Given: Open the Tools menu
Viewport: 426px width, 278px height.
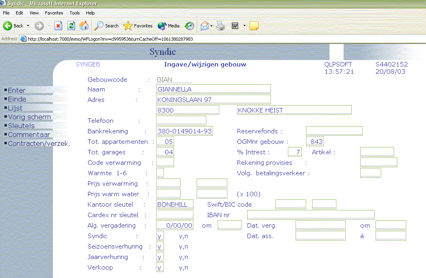Looking at the screenshot, I should click(74, 13).
